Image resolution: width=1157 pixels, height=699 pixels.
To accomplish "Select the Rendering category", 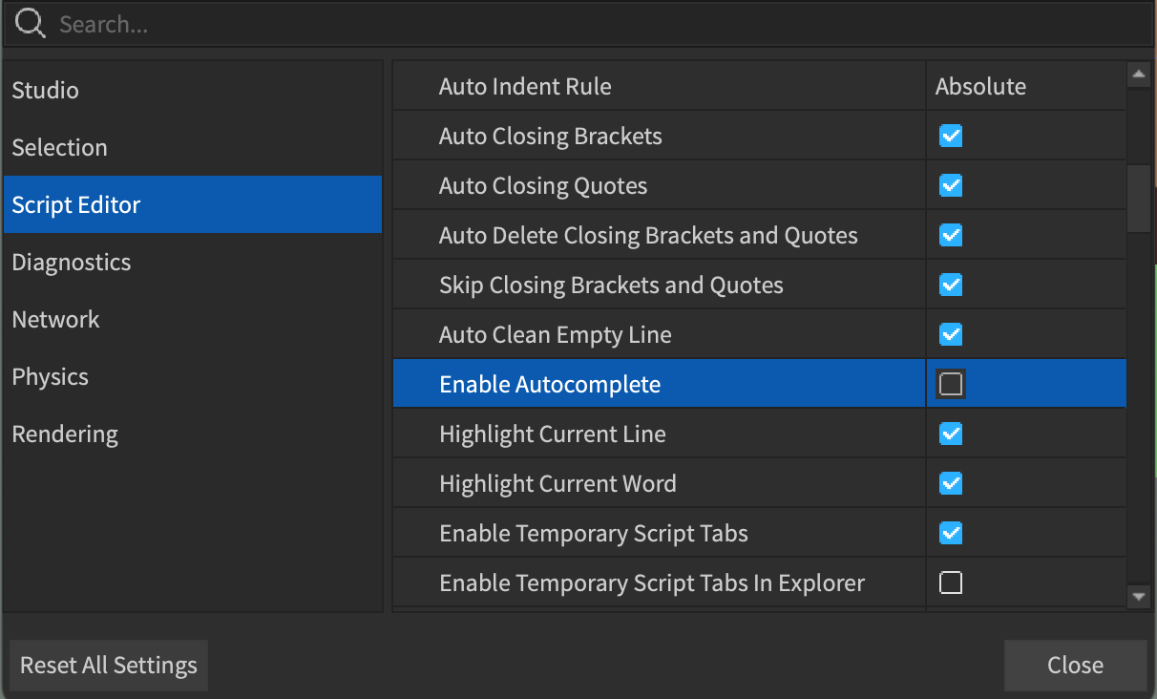I will tap(64, 434).
